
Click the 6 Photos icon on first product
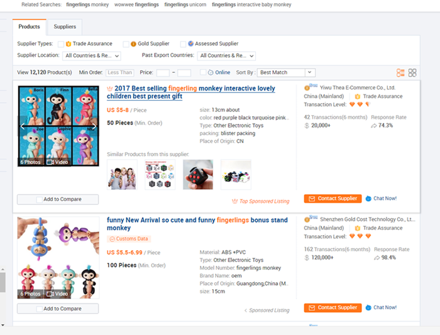(x=30, y=162)
